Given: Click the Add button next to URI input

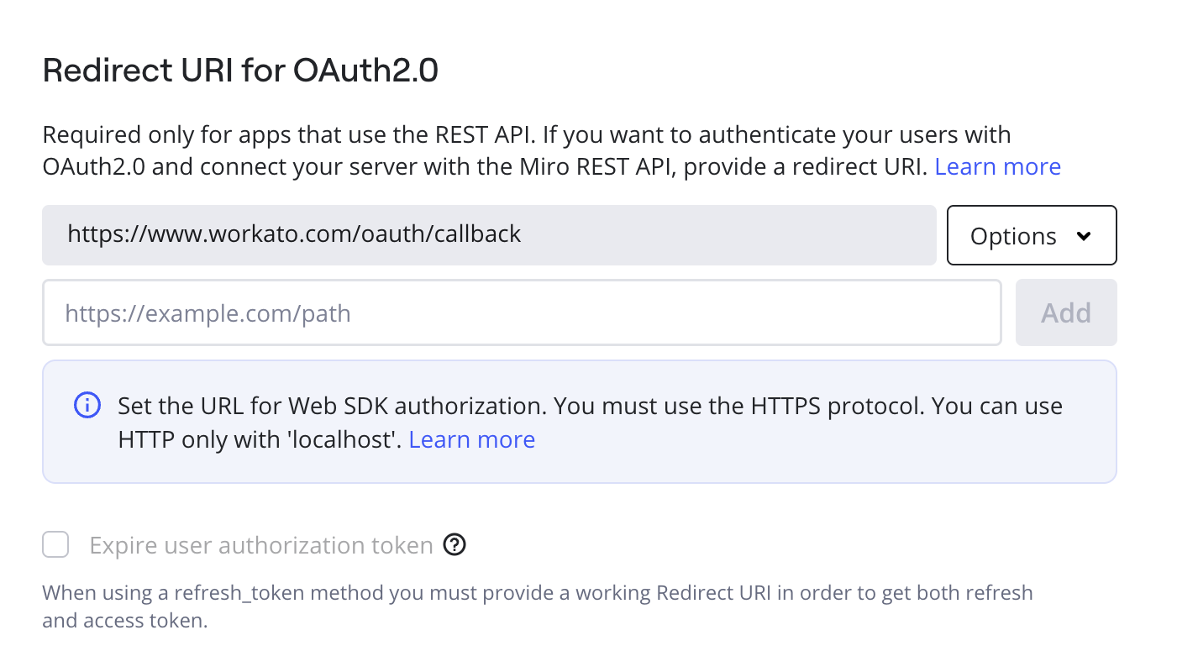Looking at the screenshot, I should [x=1066, y=312].
